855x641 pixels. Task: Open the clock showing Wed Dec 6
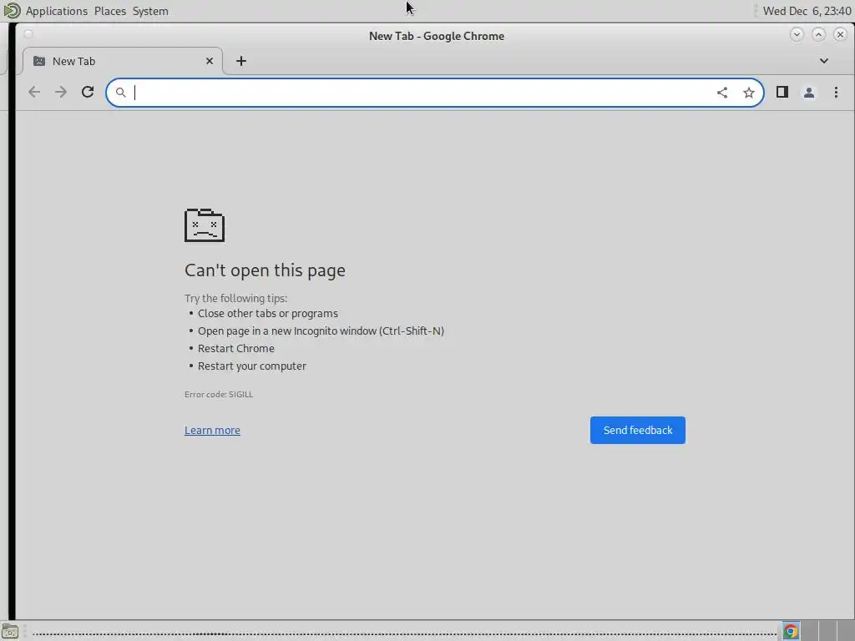pos(807,11)
